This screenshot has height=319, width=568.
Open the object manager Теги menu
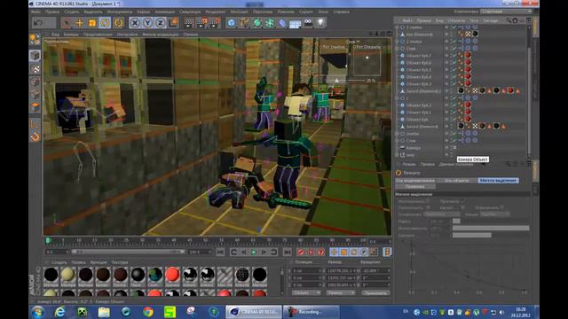click(474, 20)
